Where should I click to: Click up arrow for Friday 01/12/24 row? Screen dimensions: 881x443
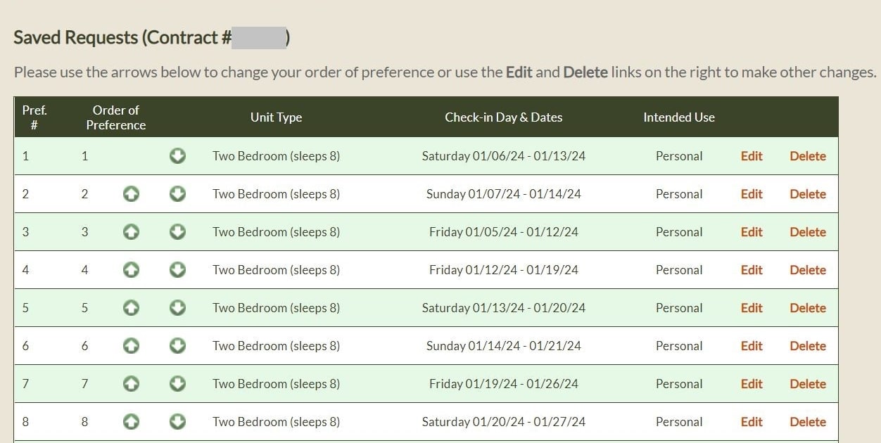point(131,270)
